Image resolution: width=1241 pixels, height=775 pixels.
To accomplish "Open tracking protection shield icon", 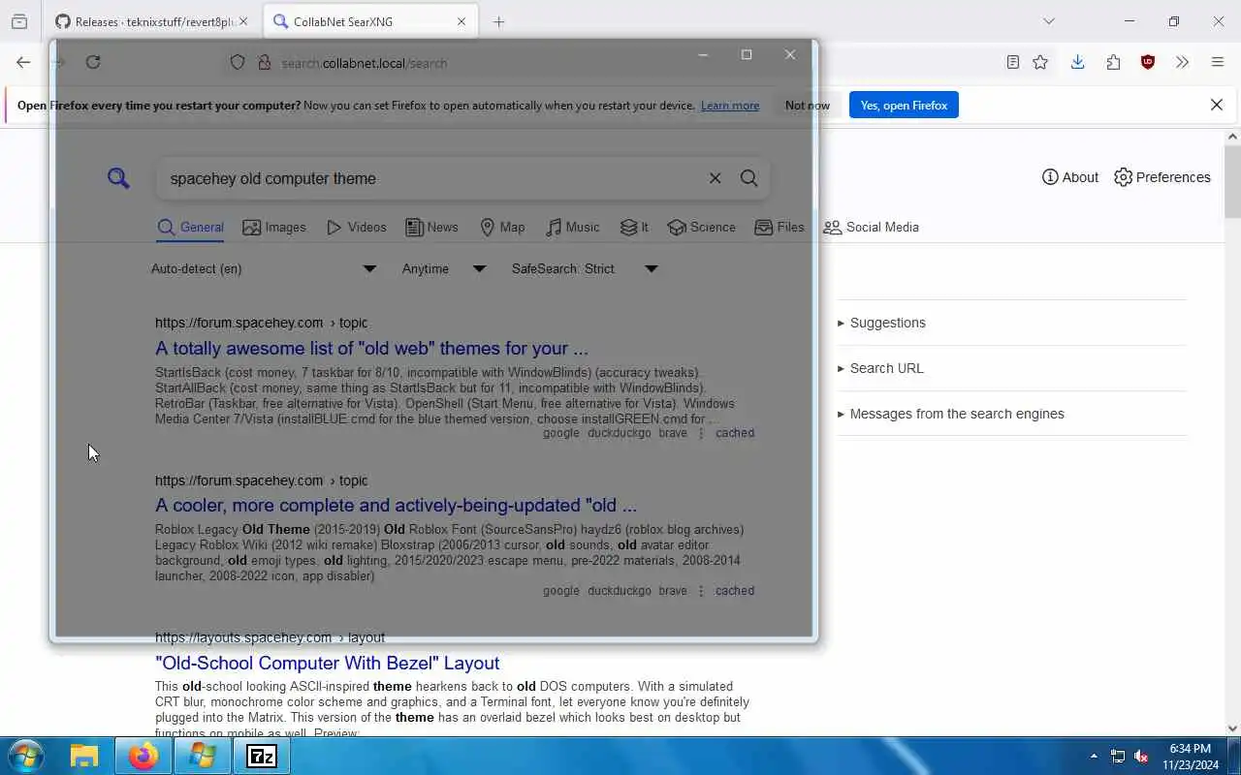I will [x=238, y=62].
